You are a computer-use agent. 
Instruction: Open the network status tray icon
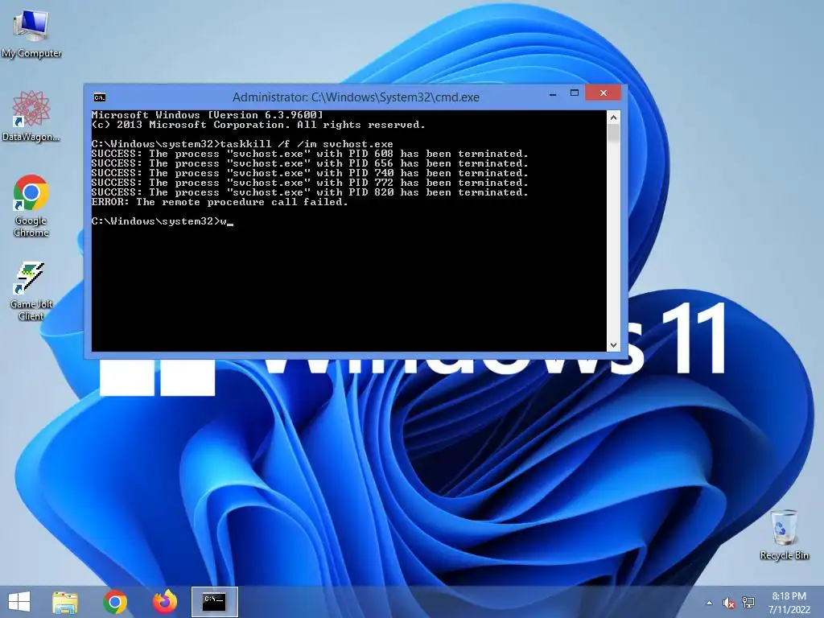coord(748,603)
